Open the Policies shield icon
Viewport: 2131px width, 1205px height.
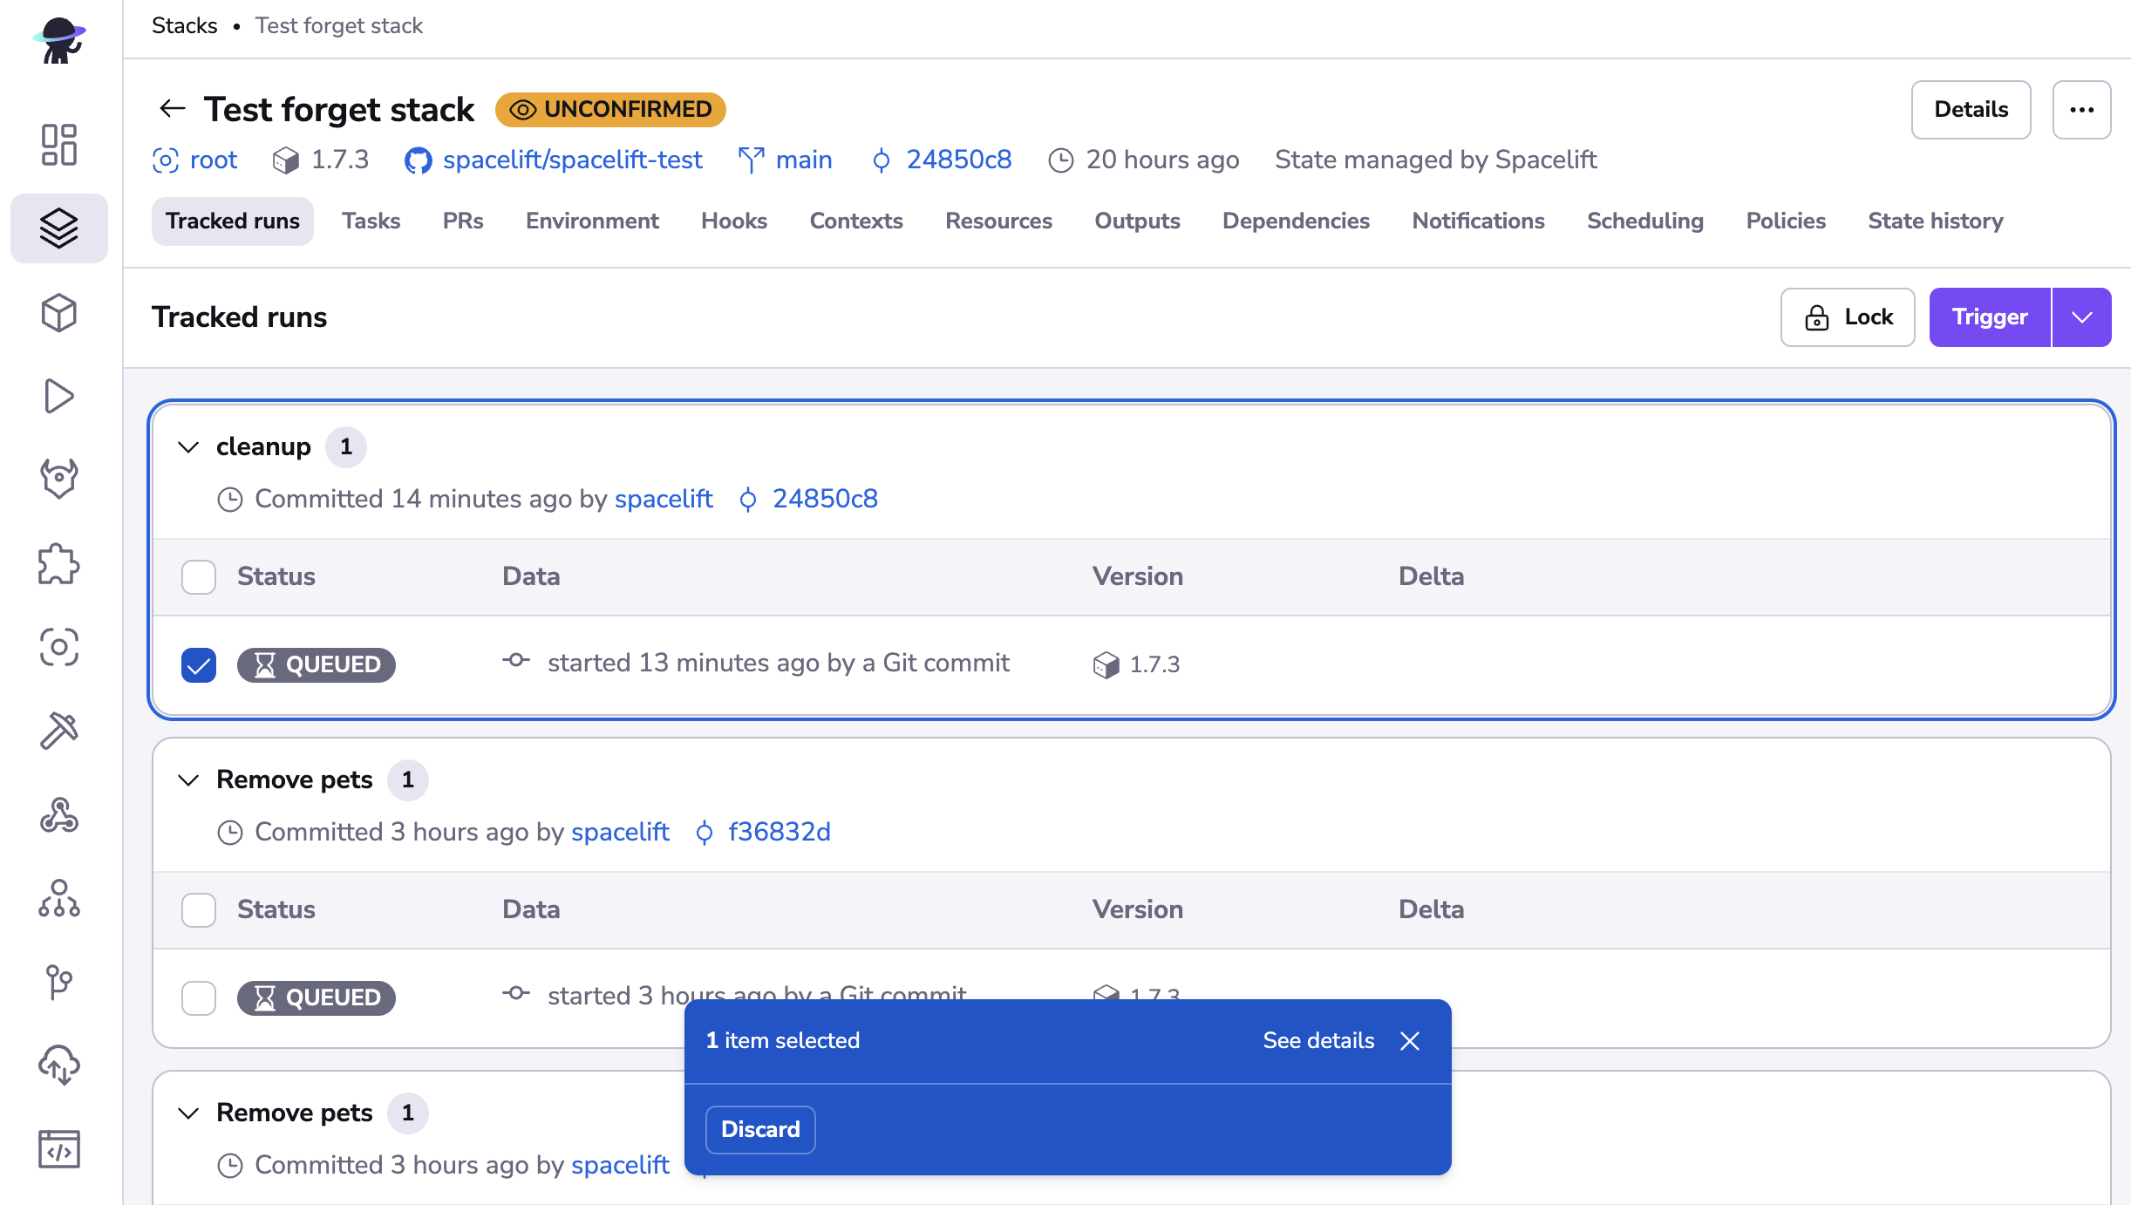(58, 478)
